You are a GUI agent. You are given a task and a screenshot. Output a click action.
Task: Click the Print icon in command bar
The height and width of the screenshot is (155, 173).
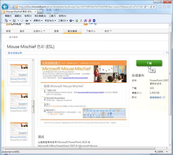(x=27, y=21)
